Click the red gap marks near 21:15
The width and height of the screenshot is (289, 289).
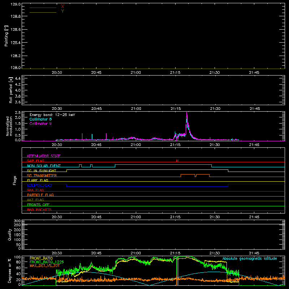(177, 161)
